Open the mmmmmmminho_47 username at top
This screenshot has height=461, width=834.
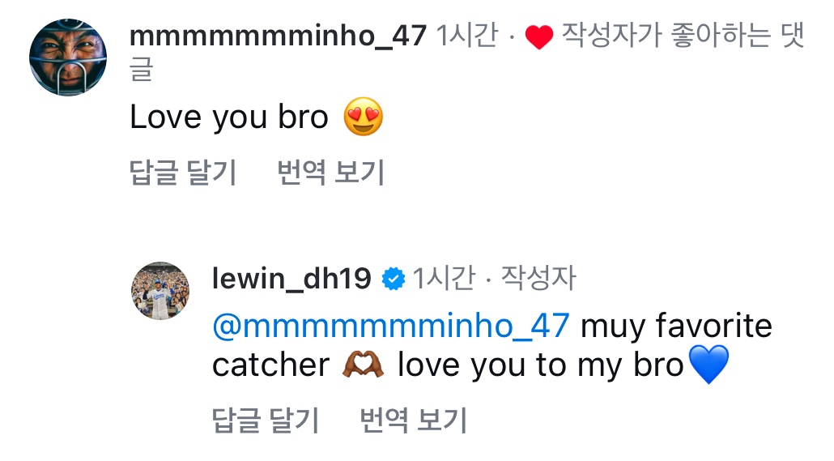[278, 36]
